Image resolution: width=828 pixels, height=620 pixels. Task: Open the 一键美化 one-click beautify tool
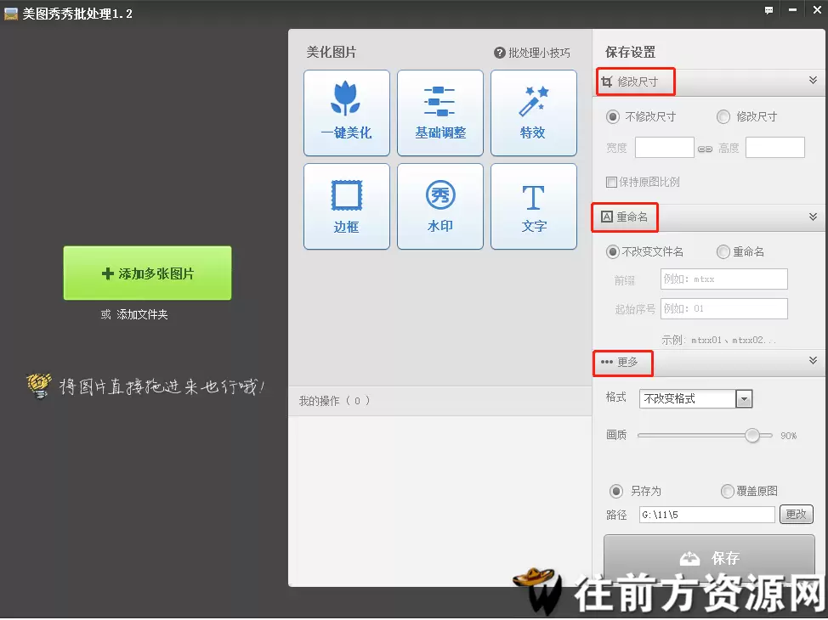346,113
